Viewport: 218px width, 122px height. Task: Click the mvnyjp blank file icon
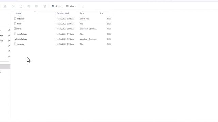coord(15,44)
